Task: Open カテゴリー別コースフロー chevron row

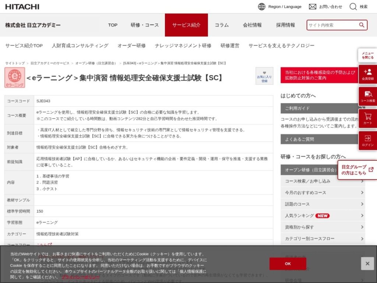Action: pos(323,238)
